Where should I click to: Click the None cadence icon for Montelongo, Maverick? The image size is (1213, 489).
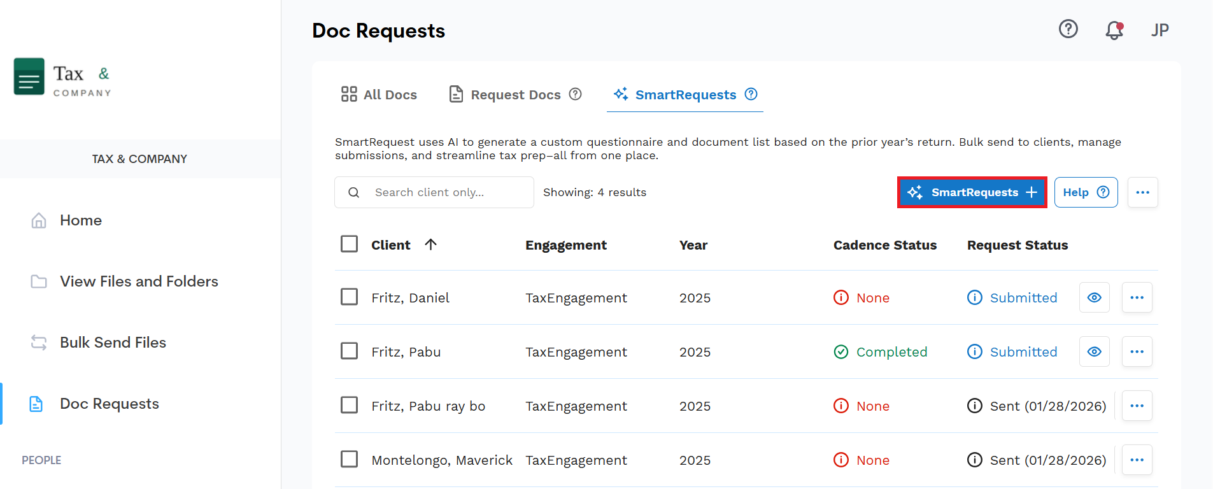coord(841,460)
